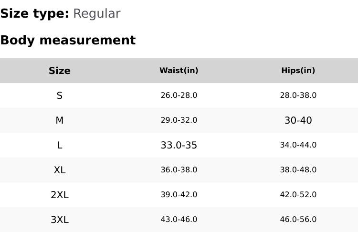Select the 33.0-35 waist value
The image size is (358, 232).
179,145
